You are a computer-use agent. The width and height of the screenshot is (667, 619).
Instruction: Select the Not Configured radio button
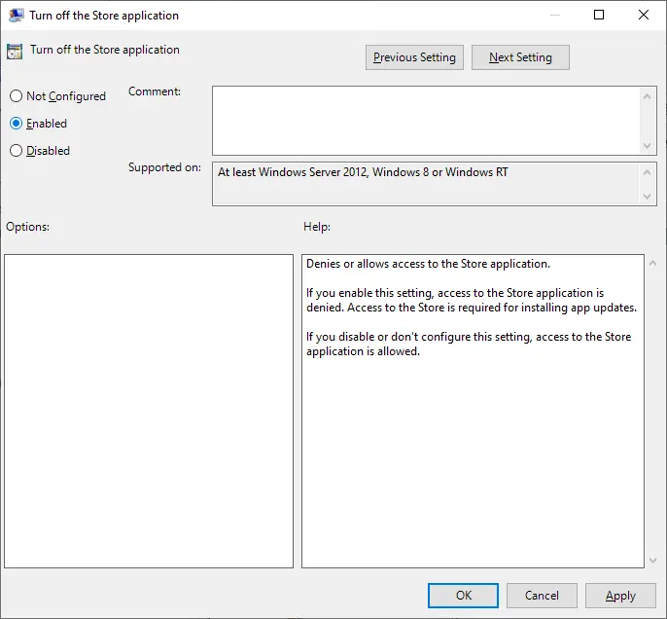pyautogui.click(x=16, y=96)
